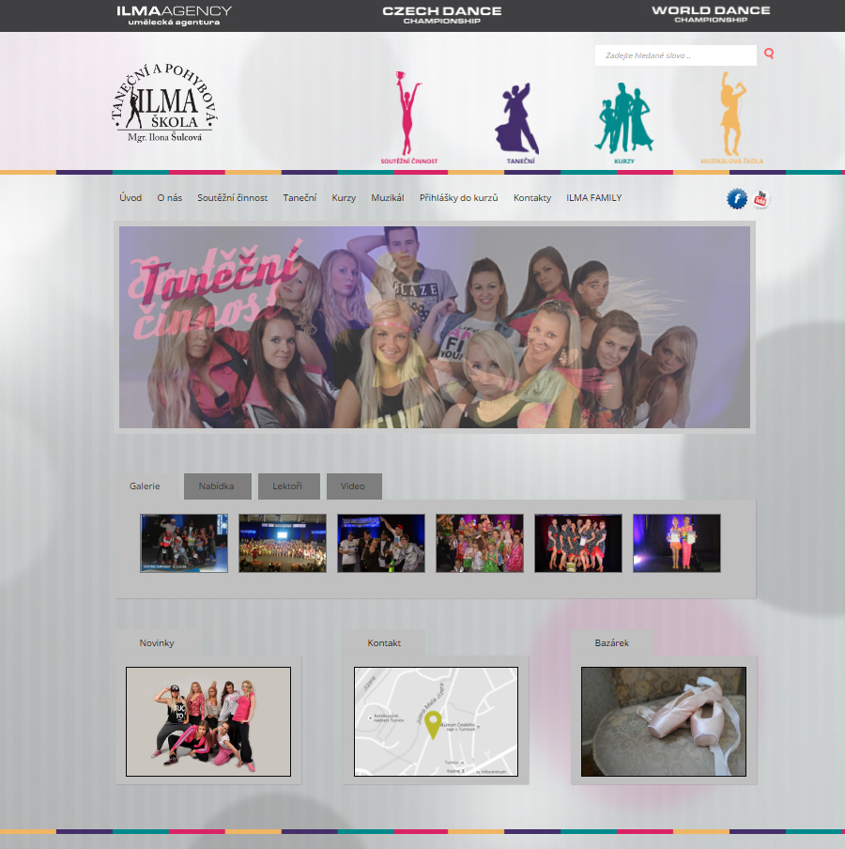Switch to the Nabídka tab
The width and height of the screenshot is (845, 849).
pos(216,486)
